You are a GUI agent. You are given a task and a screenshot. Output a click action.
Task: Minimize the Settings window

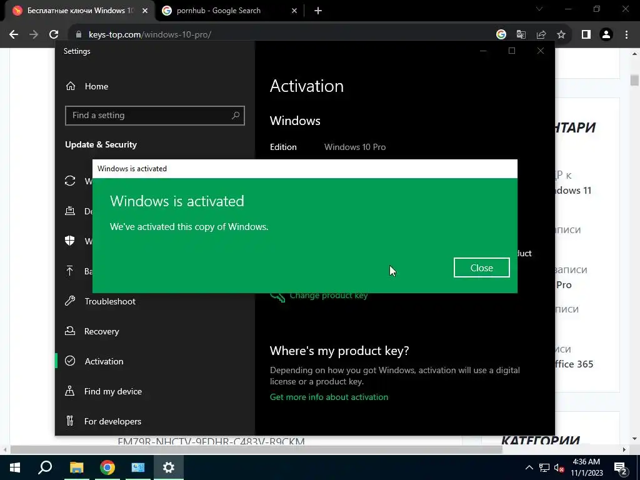tap(483, 51)
